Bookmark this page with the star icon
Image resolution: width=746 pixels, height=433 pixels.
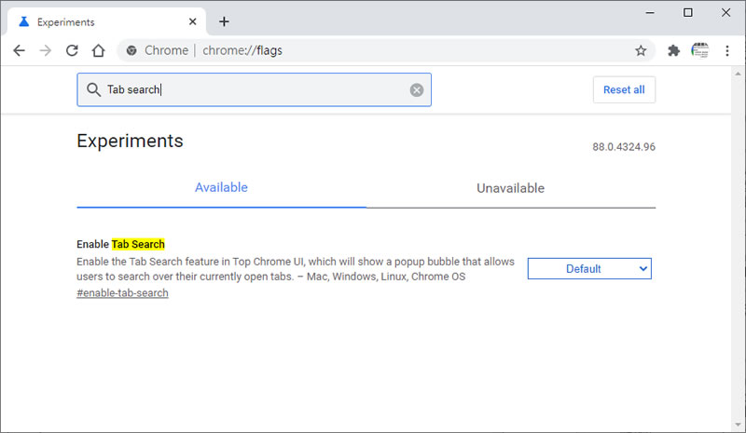pos(641,50)
